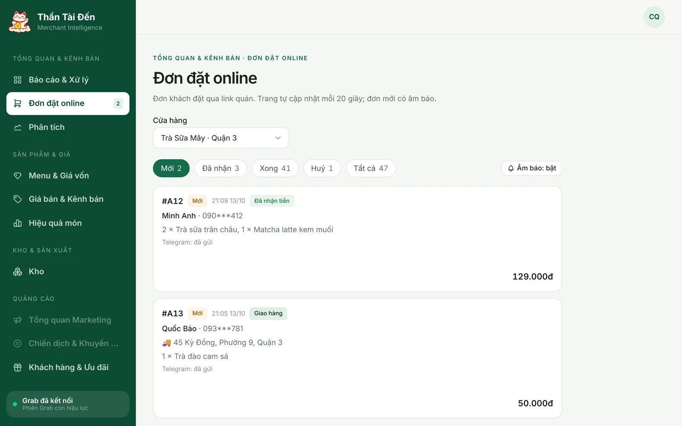
Task: Click the lucky cat logo icon
Action: 20,22
